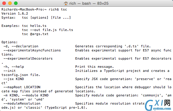Click the 'tsc @args.txt' example text
This screenshot has height=111, width=173.
35,34
